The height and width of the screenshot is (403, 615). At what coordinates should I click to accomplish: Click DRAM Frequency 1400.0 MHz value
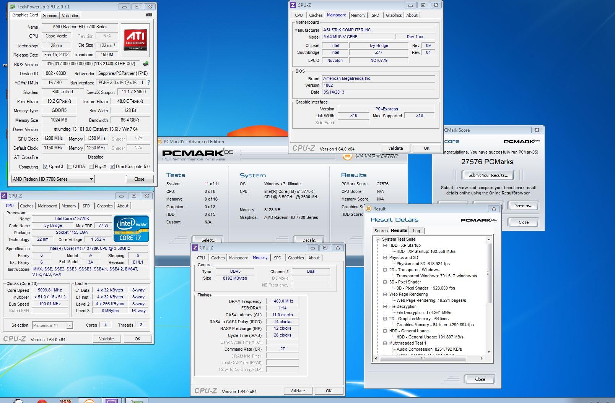pos(282,301)
